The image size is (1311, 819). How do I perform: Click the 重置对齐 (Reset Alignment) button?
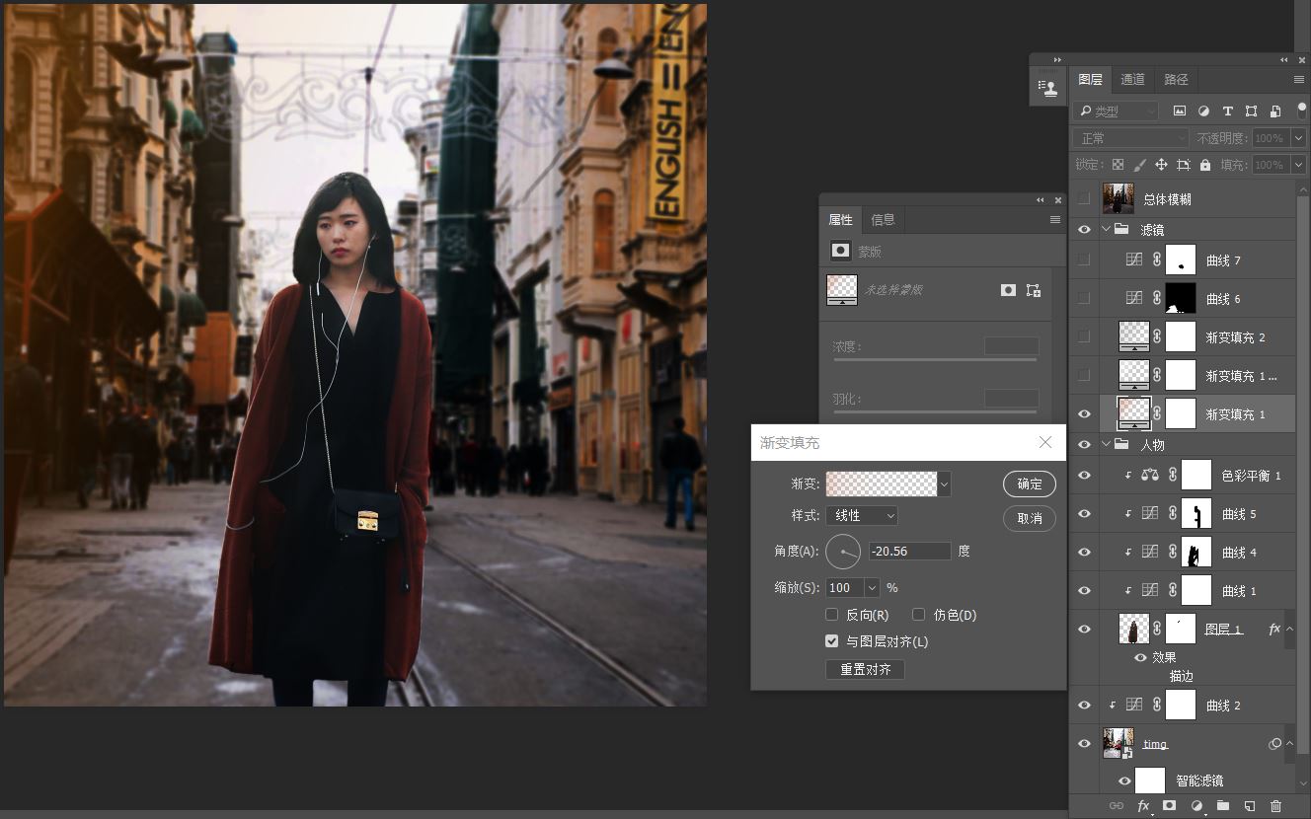click(865, 669)
